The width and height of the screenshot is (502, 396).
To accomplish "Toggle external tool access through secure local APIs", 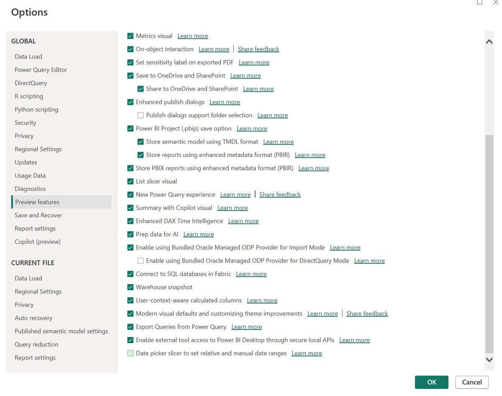I will (x=131, y=340).
